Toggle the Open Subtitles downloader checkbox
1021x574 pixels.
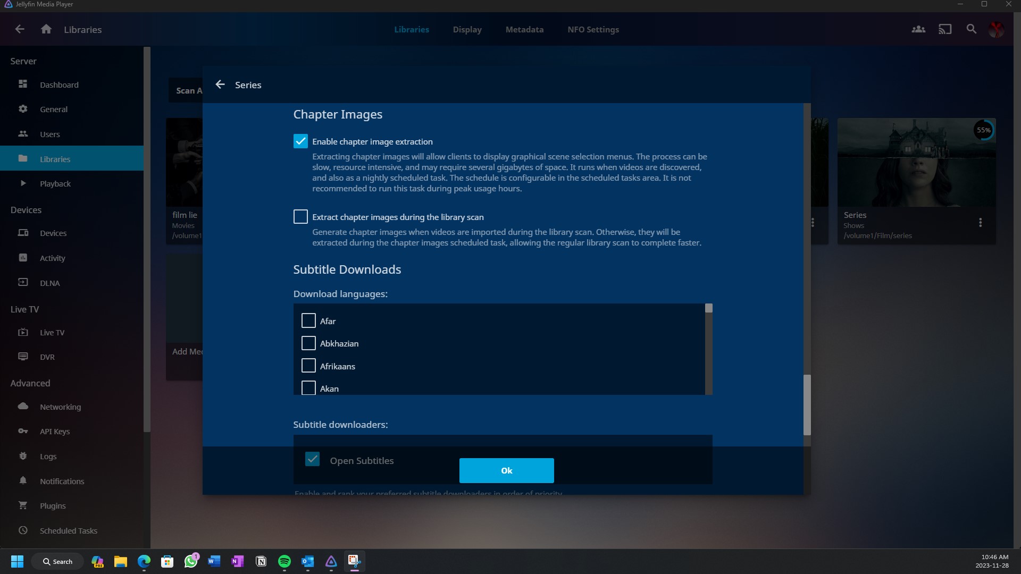tap(312, 459)
